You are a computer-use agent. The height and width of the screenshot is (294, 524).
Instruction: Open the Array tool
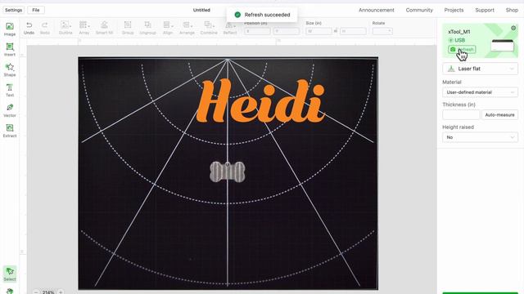(84, 28)
